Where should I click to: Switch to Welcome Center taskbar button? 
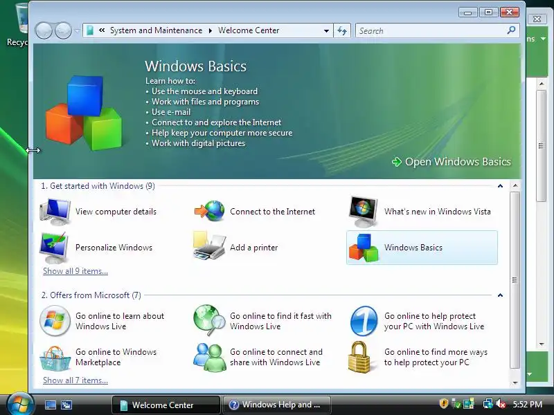pos(166,405)
